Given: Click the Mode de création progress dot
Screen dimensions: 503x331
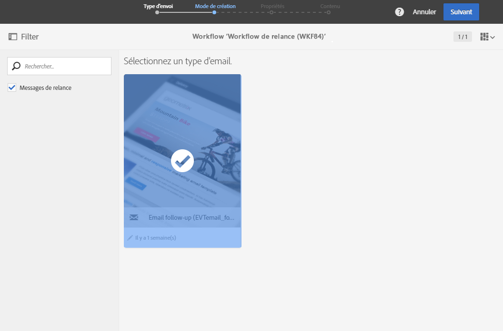Looking at the screenshot, I should 214,12.
